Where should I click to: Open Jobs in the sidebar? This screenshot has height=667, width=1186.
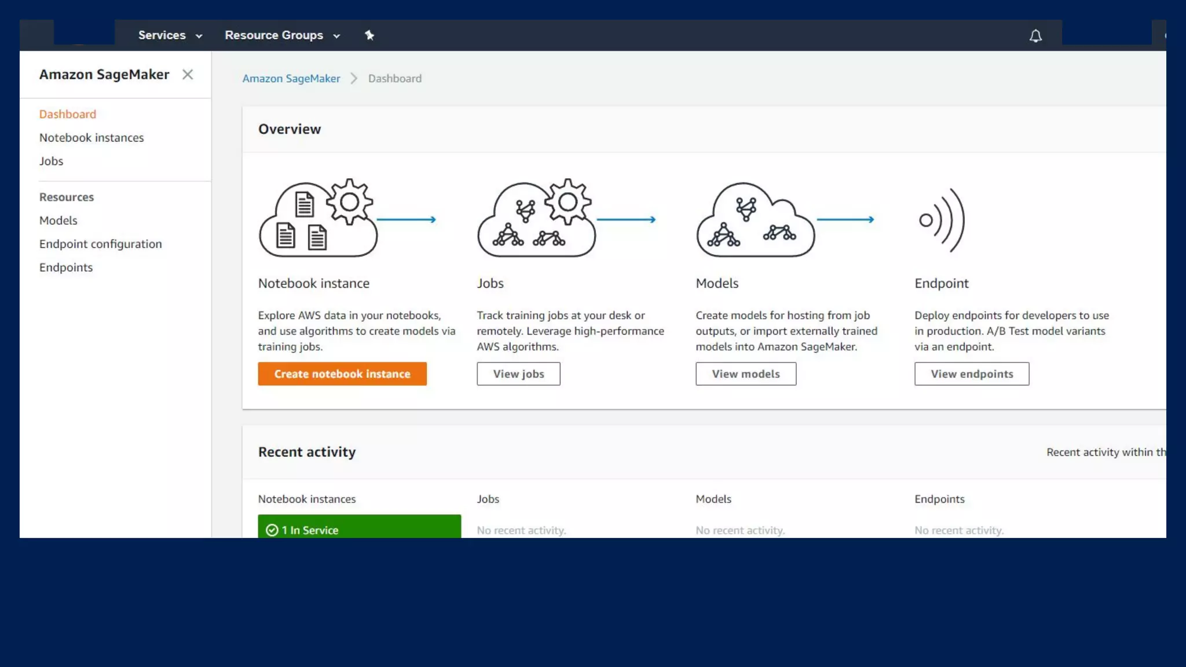[51, 161]
